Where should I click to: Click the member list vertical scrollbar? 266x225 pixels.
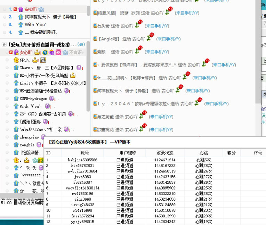point(88,77)
